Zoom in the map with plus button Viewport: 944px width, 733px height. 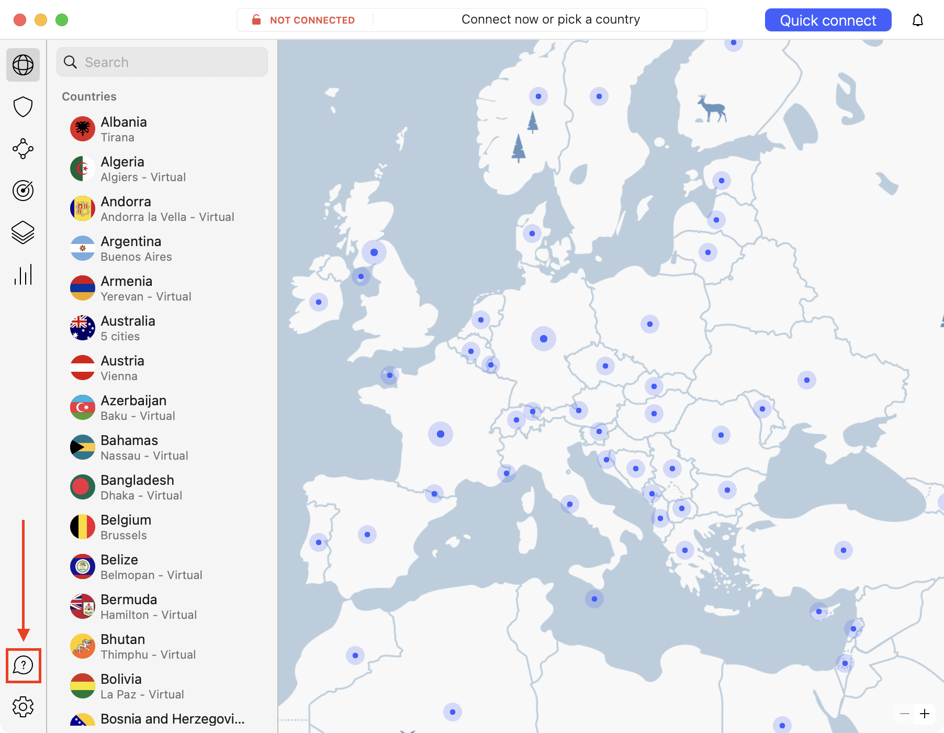[925, 714]
